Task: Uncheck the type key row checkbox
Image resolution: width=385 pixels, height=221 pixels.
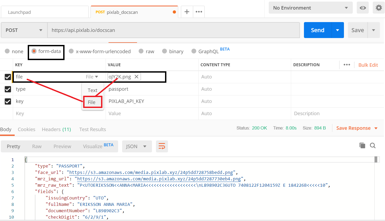Action: [x=8, y=89]
